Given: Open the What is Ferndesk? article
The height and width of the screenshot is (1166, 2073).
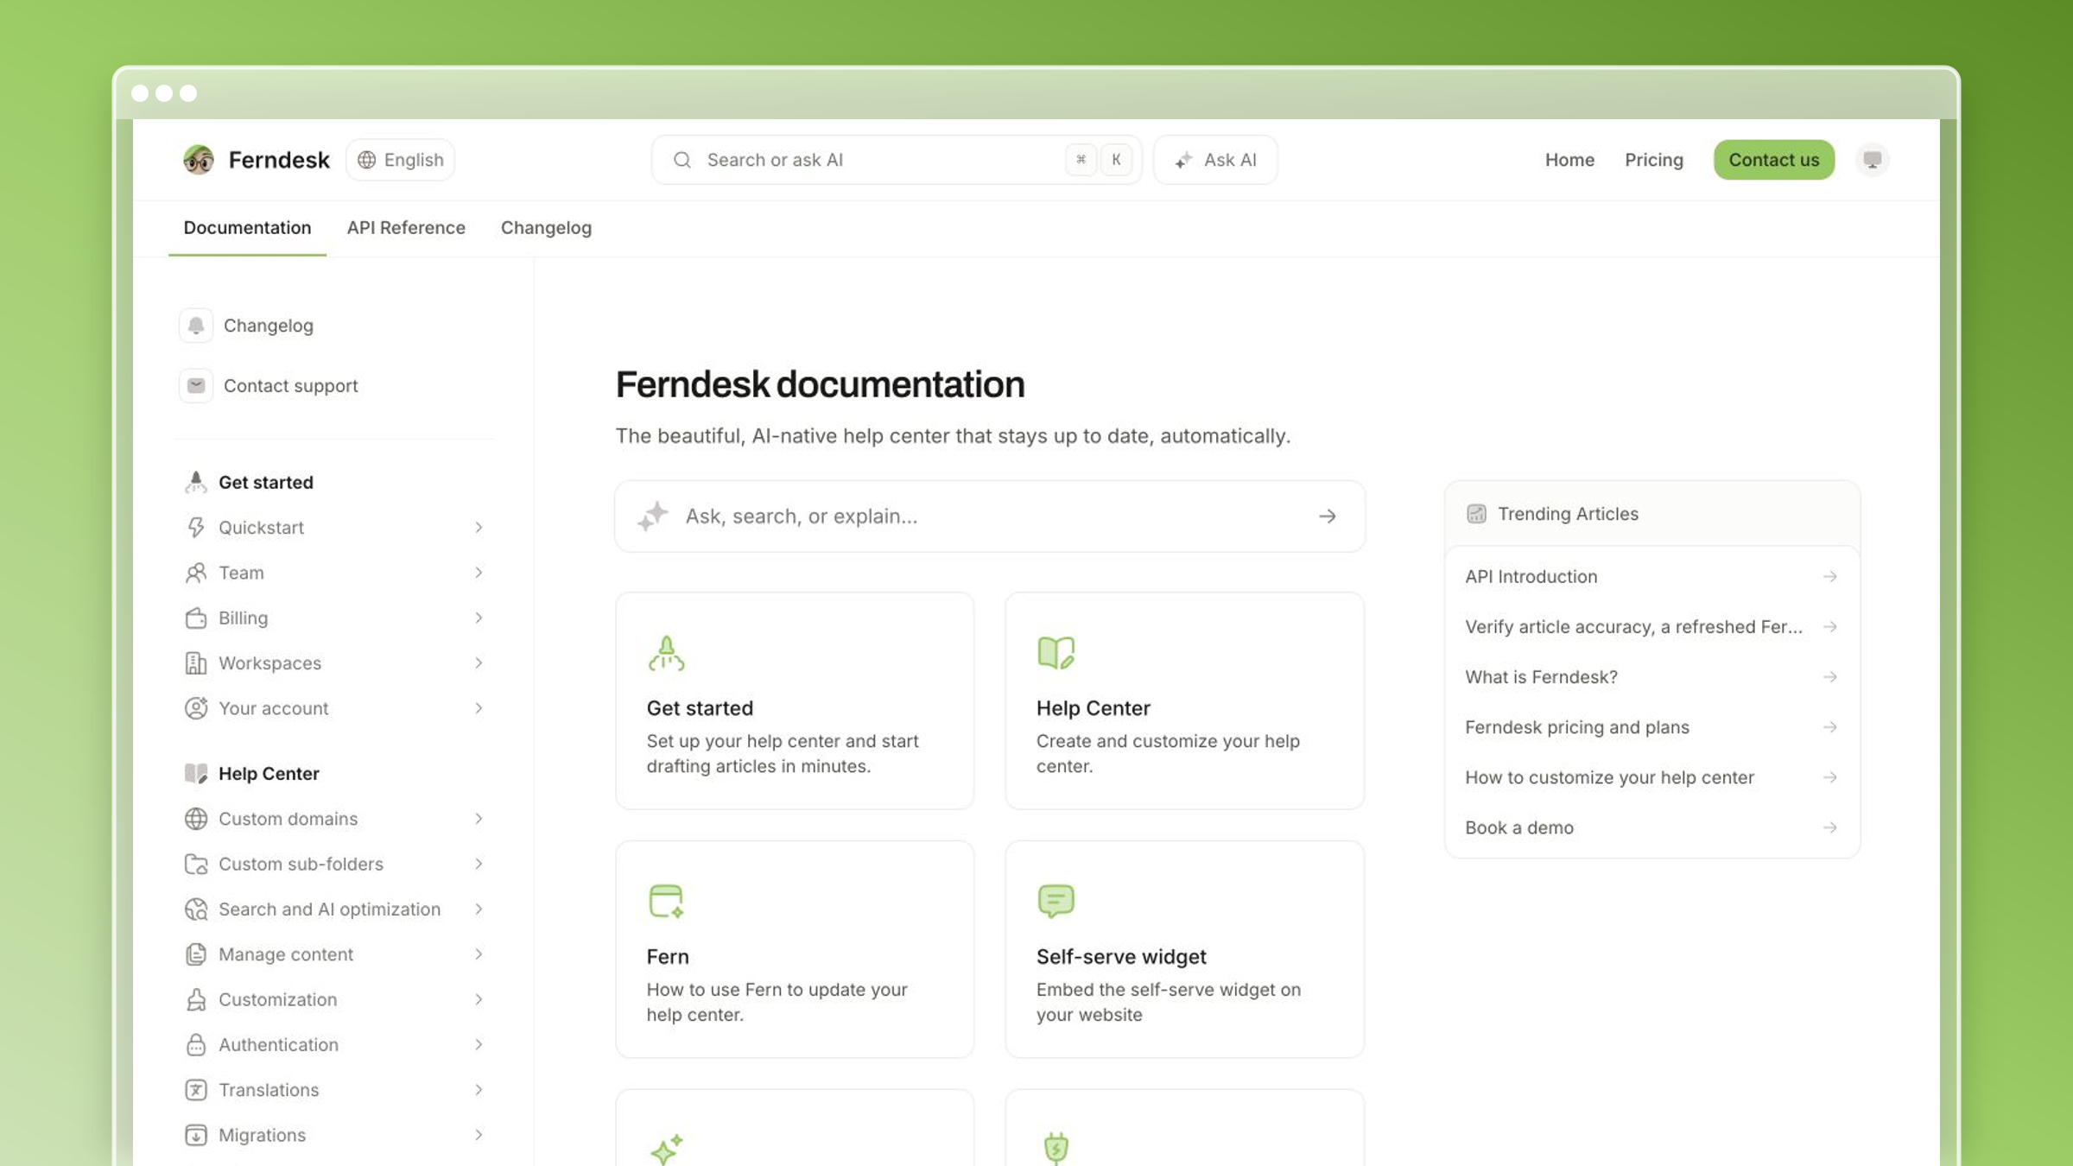Looking at the screenshot, I should coord(1651,677).
